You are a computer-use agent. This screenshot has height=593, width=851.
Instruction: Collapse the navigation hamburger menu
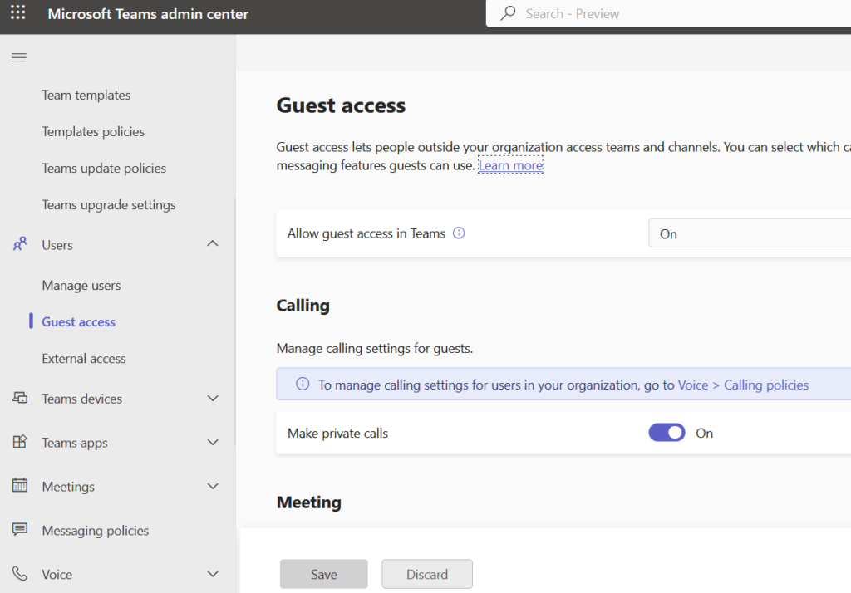[x=19, y=57]
